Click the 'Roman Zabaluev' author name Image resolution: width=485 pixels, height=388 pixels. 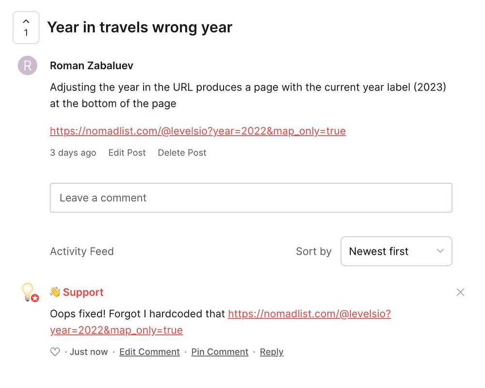click(92, 65)
